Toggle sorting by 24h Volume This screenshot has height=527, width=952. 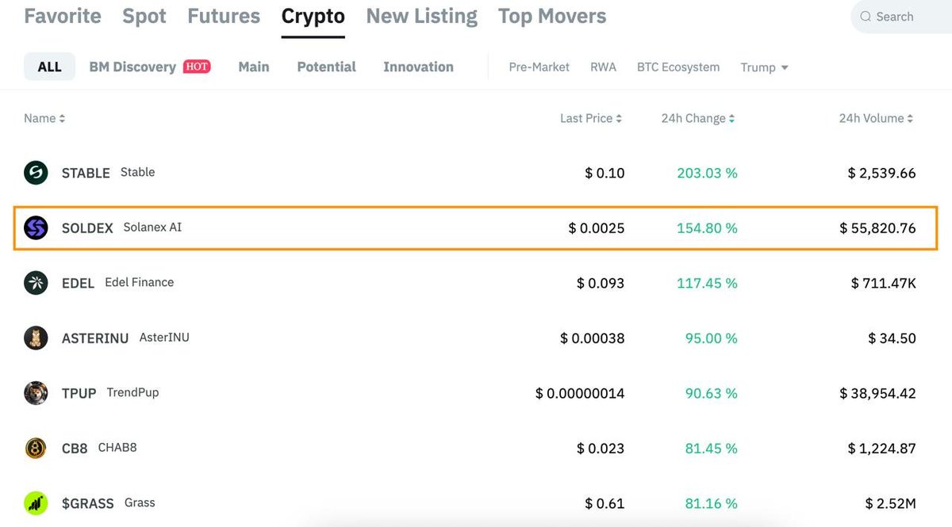click(875, 117)
